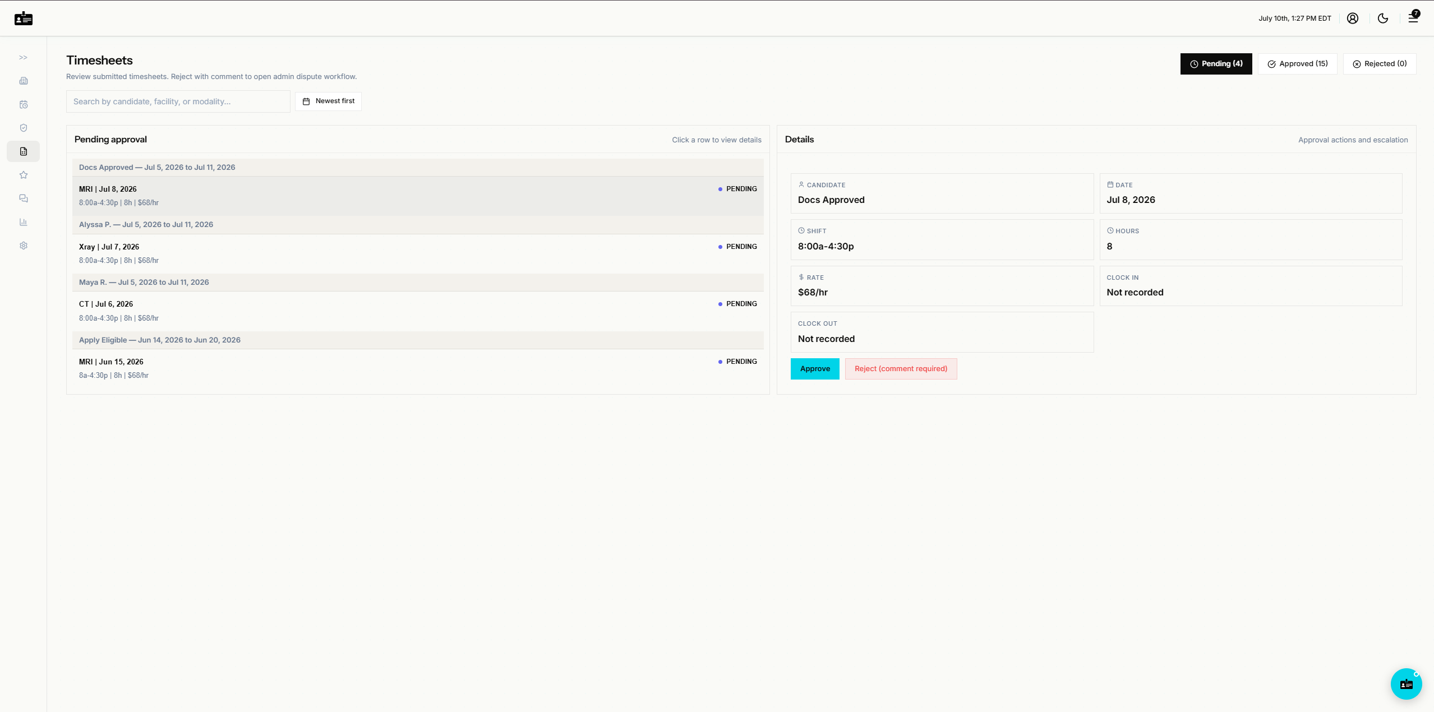The width and height of the screenshot is (1434, 712).
Task: Open the bar chart reports icon
Action: pyautogui.click(x=24, y=222)
